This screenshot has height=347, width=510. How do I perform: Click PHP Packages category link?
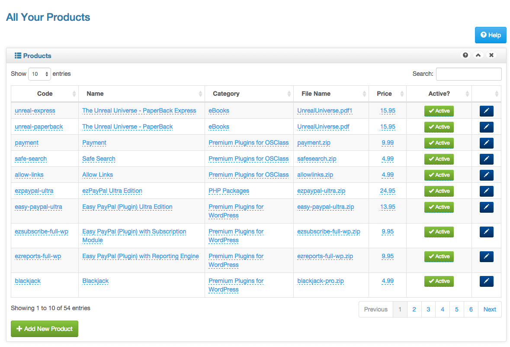click(229, 191)
